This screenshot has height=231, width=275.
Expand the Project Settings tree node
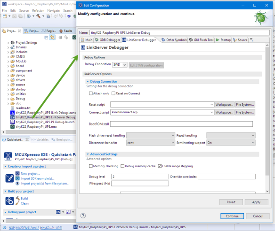(x=8, y=43)
